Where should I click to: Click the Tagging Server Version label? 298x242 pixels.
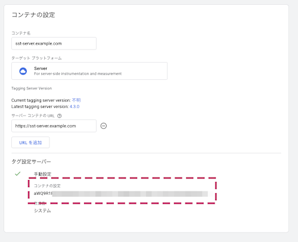coord(32,88)
